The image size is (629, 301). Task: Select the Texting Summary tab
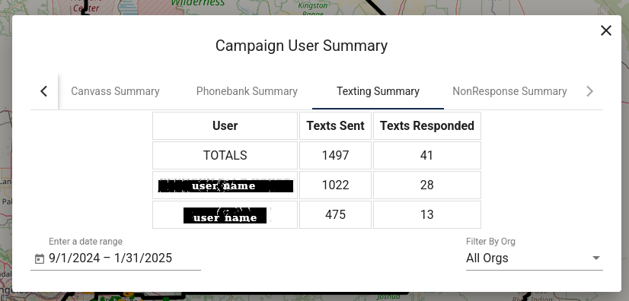[378, 91]
